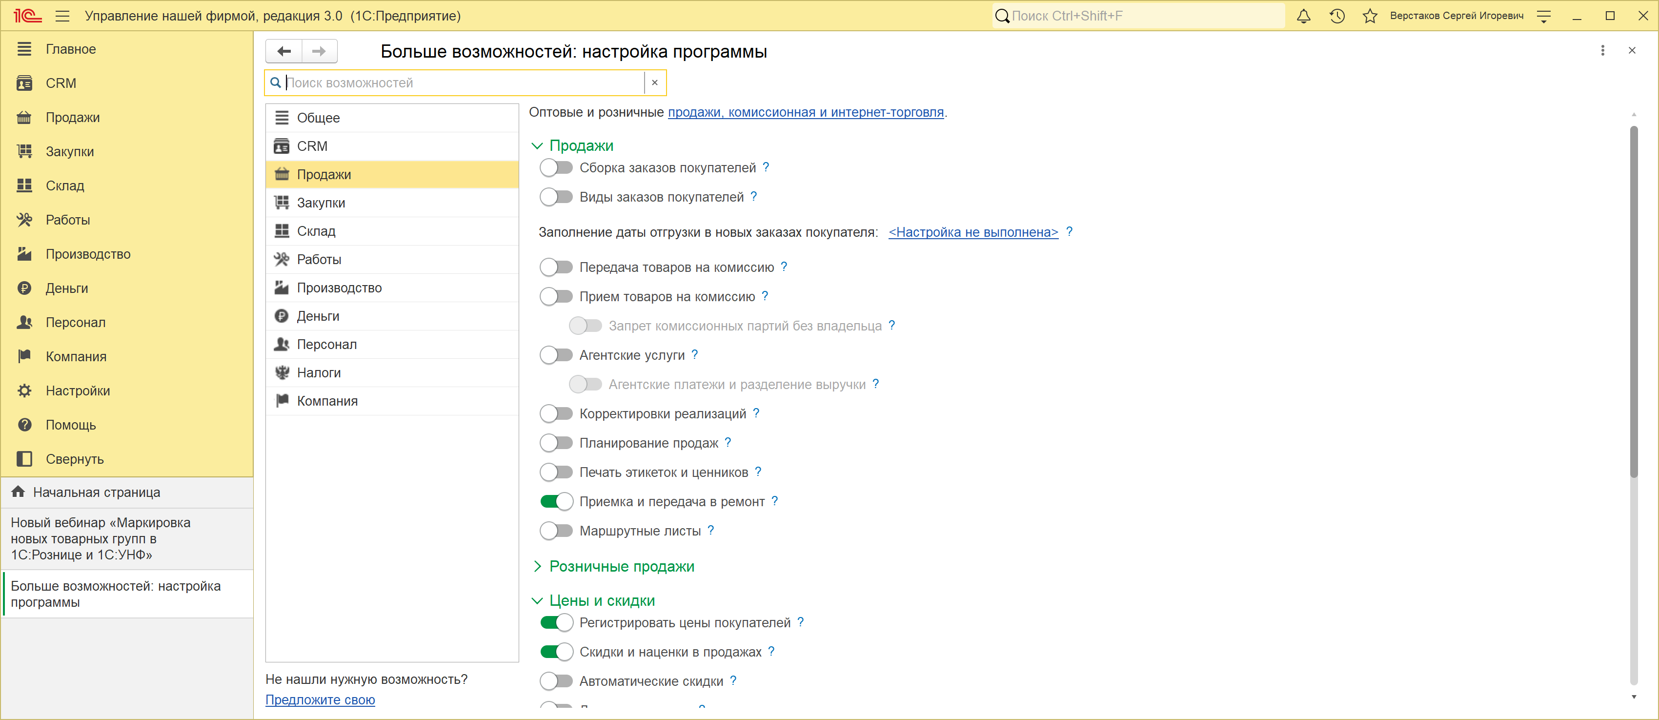Open Продажи in the yellow sidebar
1659x720 pixels.
126,117
